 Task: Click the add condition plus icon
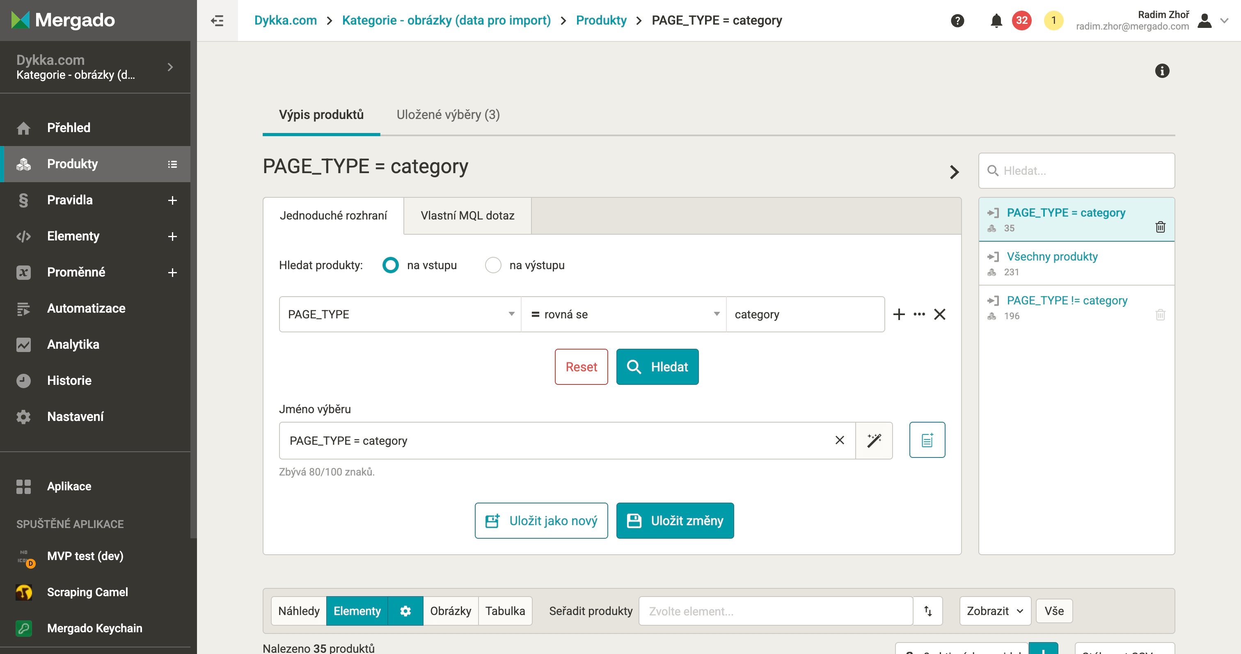tap(898, 314)
